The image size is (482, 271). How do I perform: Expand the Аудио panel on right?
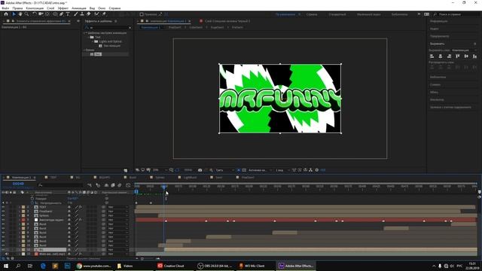tap(435, 29)
